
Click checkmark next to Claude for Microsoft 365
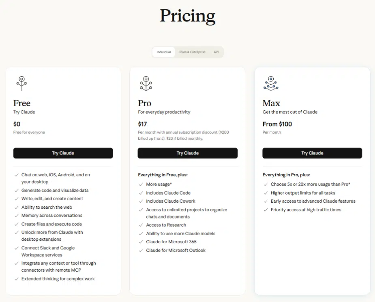(x=141, y=242)
